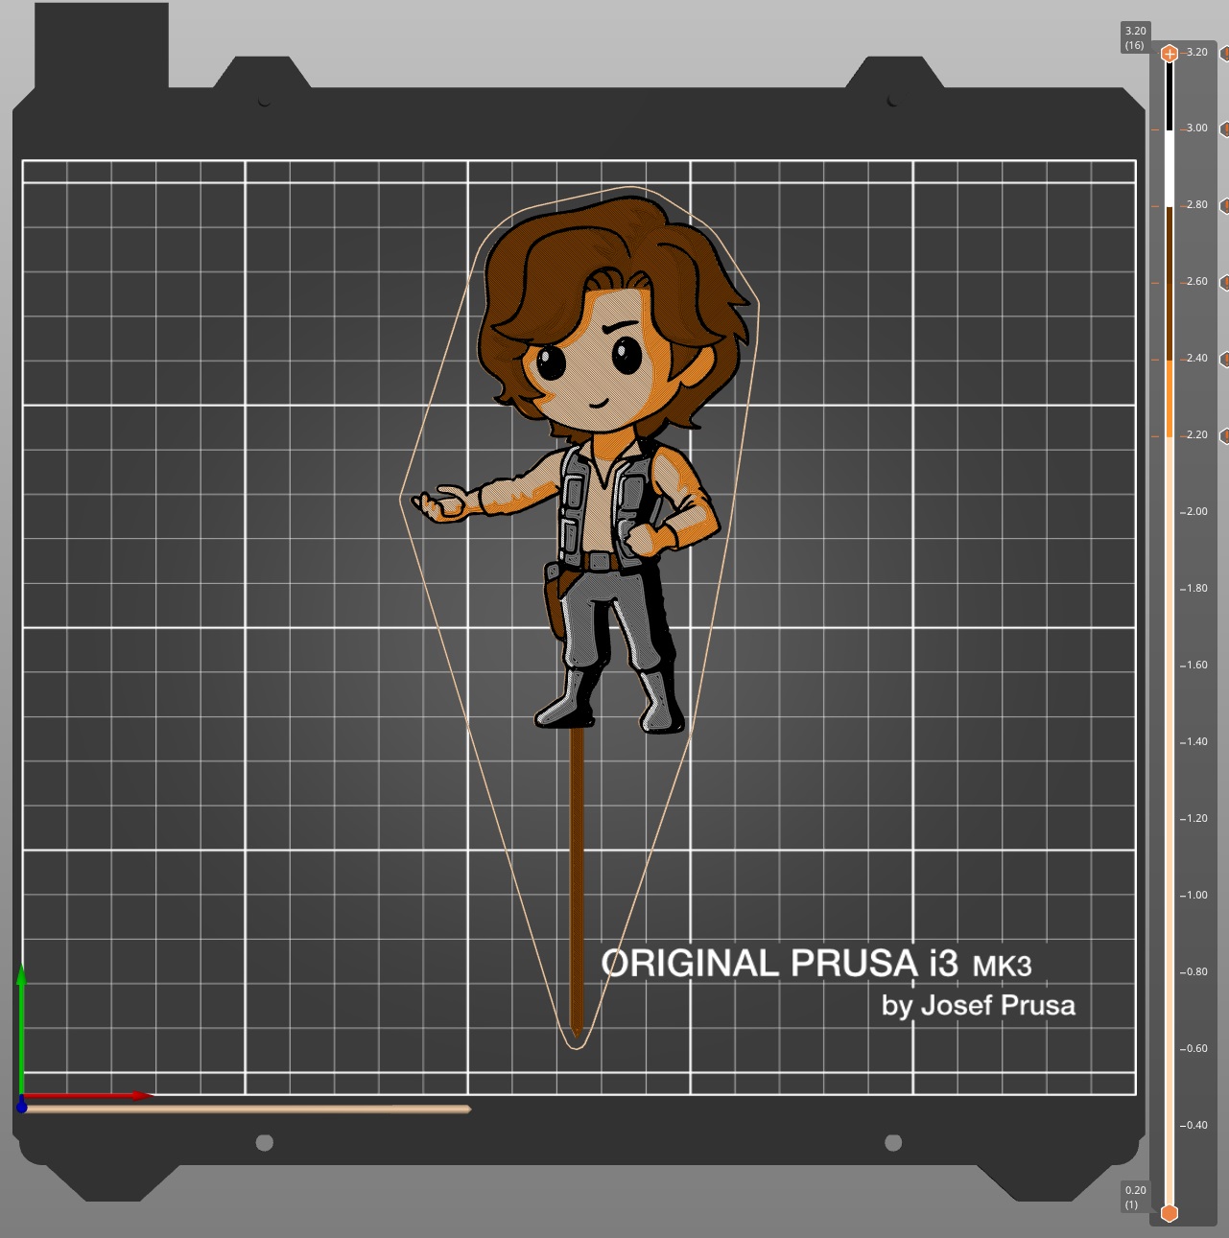Click the 2.60 tick label on slider
The height and width of the screenshot is (1238, 1229).
(1196, 282)
